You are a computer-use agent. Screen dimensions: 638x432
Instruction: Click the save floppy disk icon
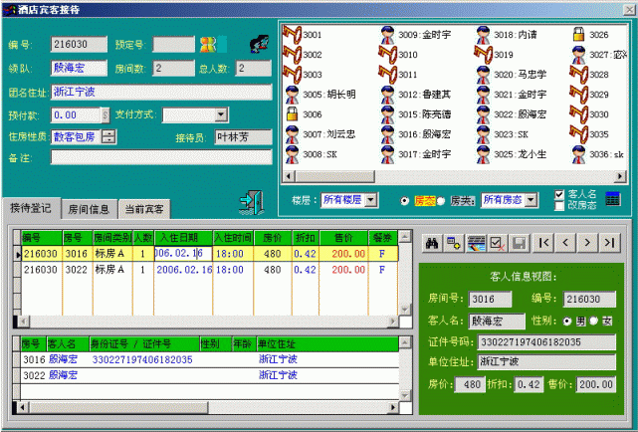pyautogui.click(x=519, y=242)
